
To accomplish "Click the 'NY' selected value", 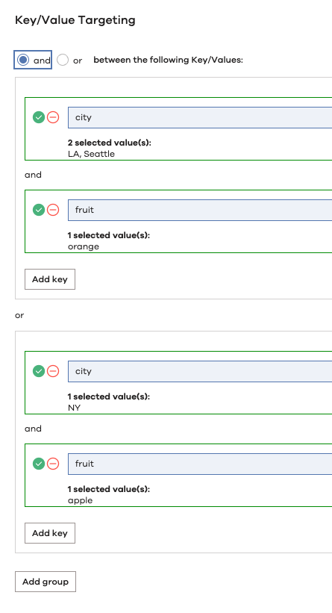I will [x=74, y=408].
